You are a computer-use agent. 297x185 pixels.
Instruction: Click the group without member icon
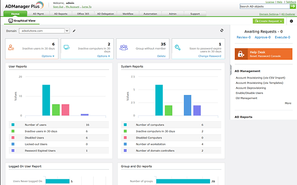(x=124, y=47)
